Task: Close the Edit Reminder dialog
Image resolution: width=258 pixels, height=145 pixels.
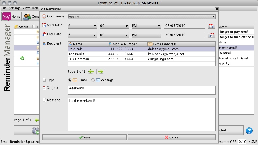Action: click(x=217, y=9)
